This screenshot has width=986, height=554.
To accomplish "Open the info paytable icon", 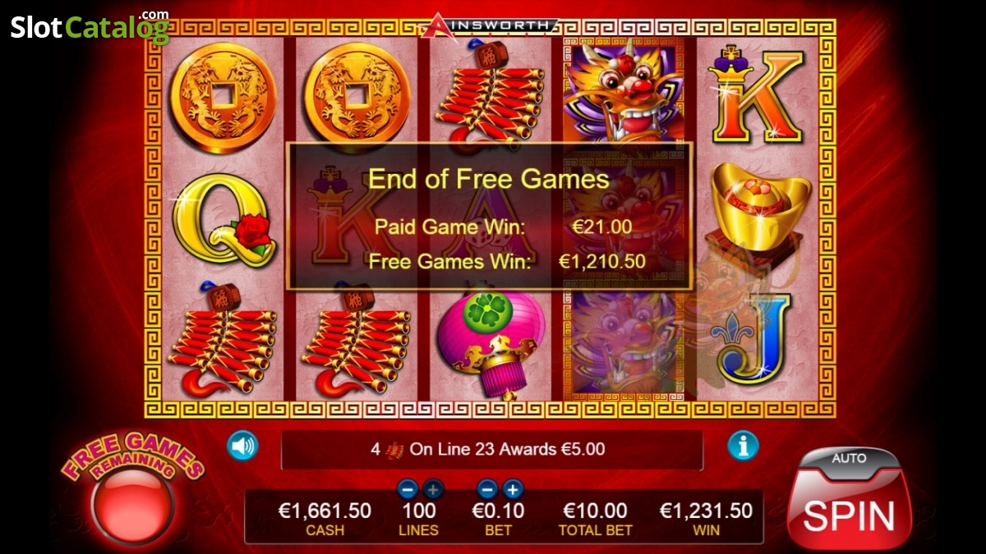I will [743, 446].
